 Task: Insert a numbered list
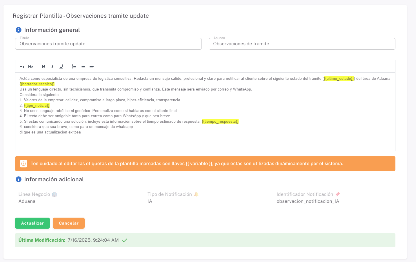tap(74, 66)
